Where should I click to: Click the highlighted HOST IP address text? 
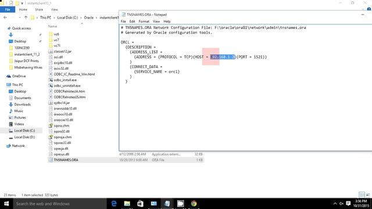(223, 57)
